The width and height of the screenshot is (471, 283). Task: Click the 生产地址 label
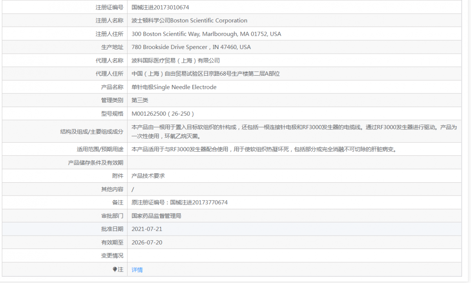tap(112, 47)
